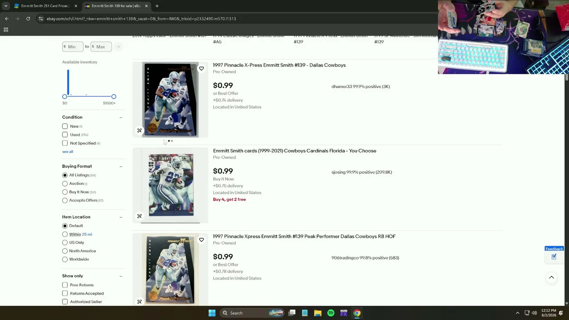This screenshot has width=569, height=320.
Task: Close the Emmitt Smith 251 Card Prices tab
Action: (x=76, y=6)
